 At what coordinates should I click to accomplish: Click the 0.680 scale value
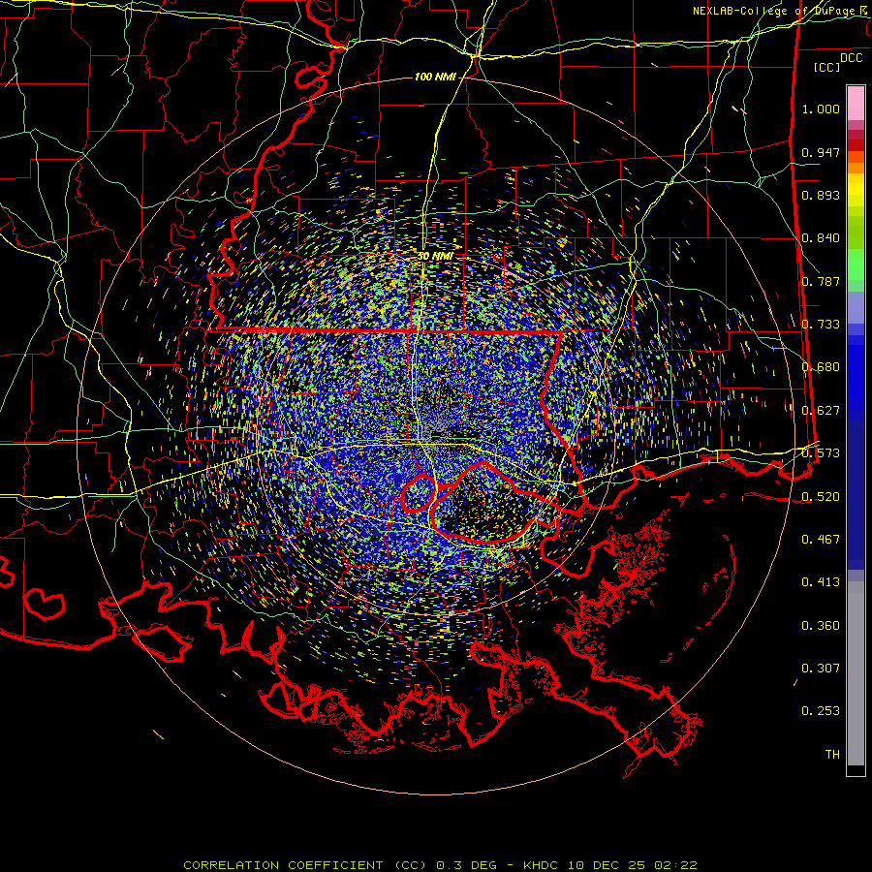(x=821, y=367)
